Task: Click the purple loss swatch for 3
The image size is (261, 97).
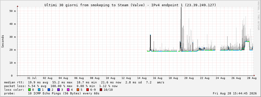Action: (x=58, y=90)
